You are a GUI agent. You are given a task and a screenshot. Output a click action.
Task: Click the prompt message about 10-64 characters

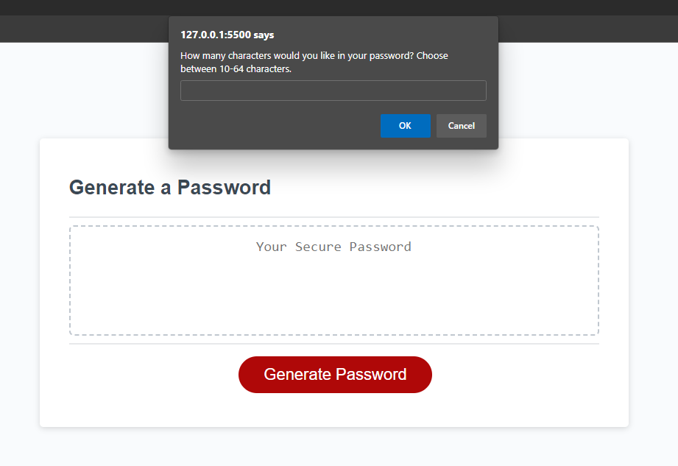[314, 62]
